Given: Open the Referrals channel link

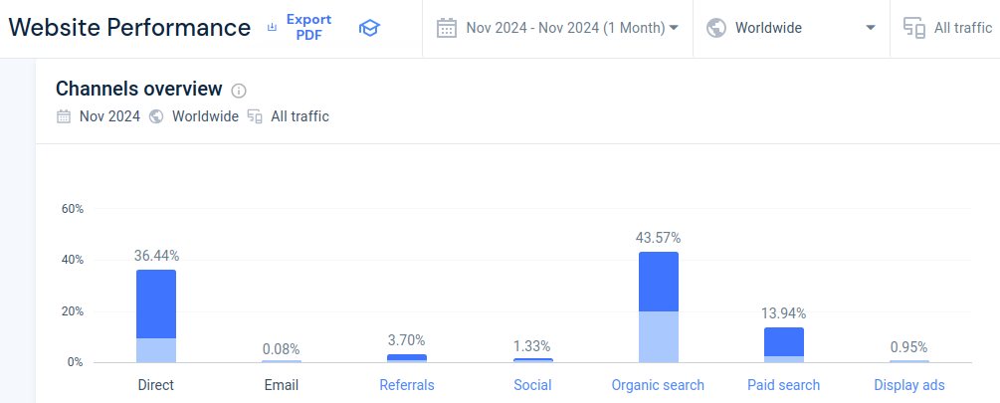Looking at the screenshot, I should click(407, 385).
